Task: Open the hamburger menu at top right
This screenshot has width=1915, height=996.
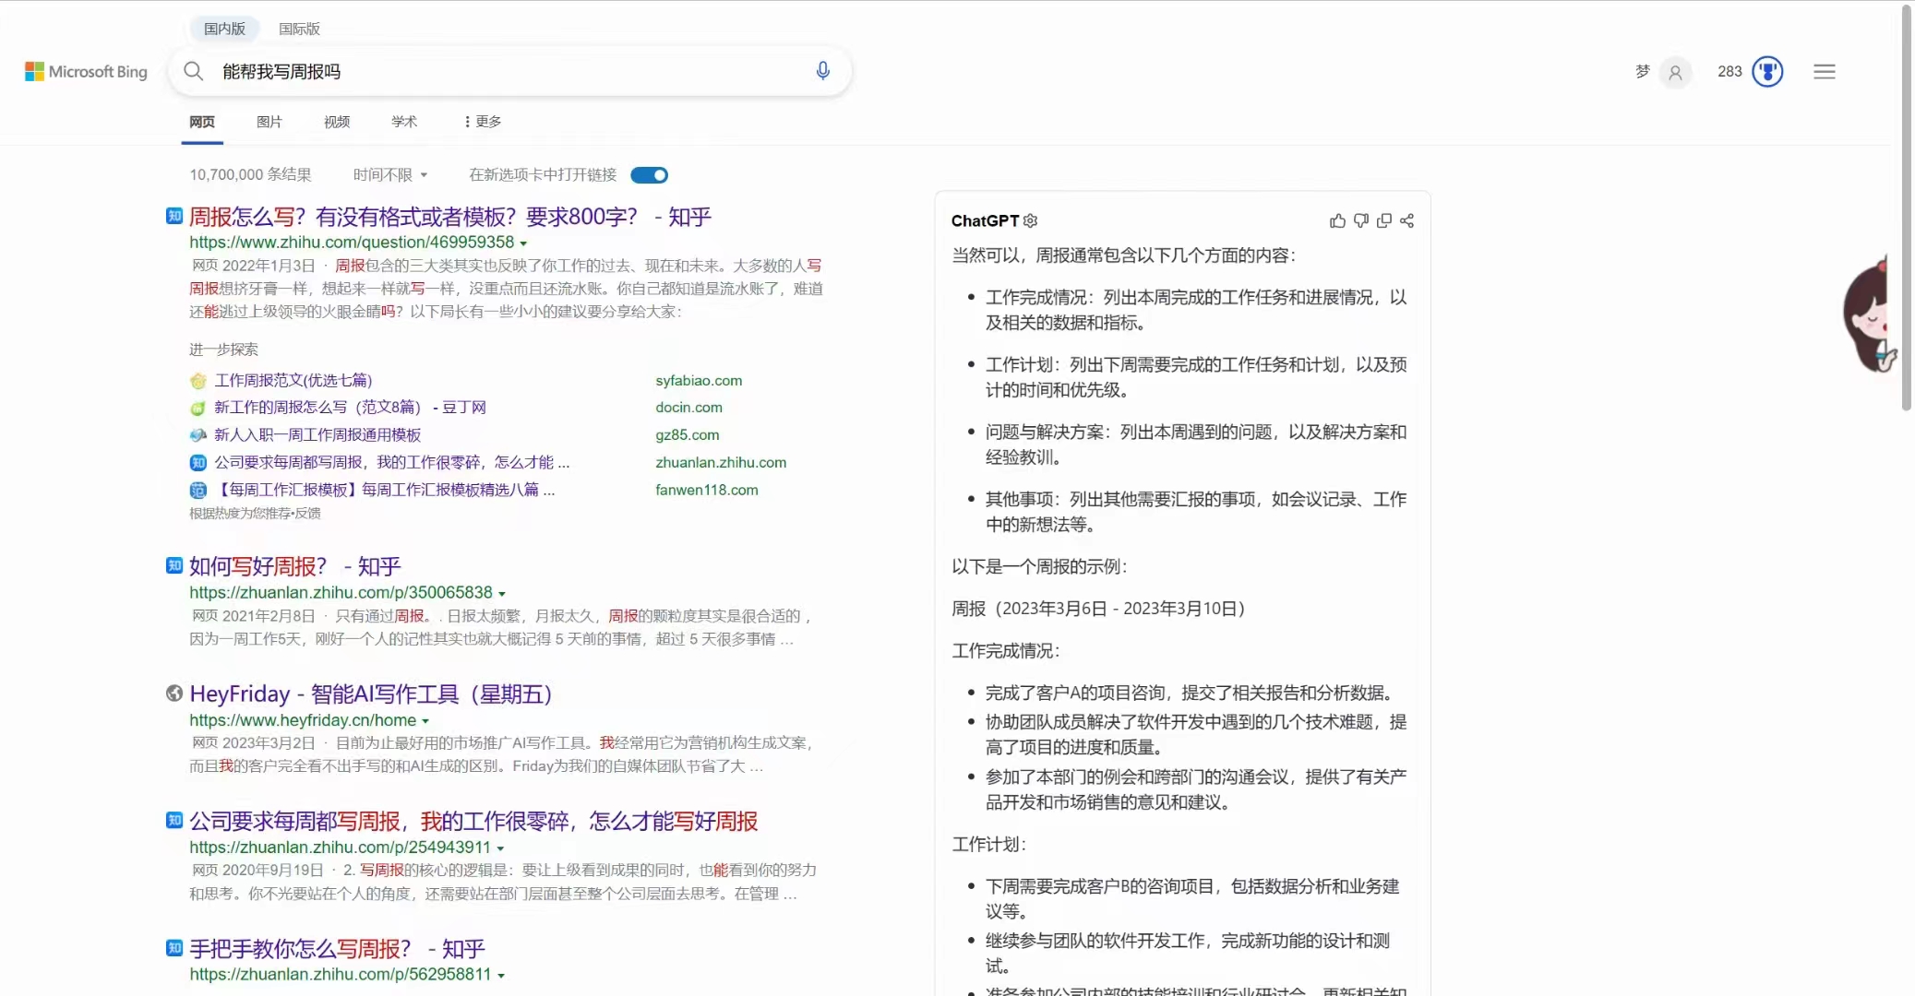Action: [x=1824, y=71]
